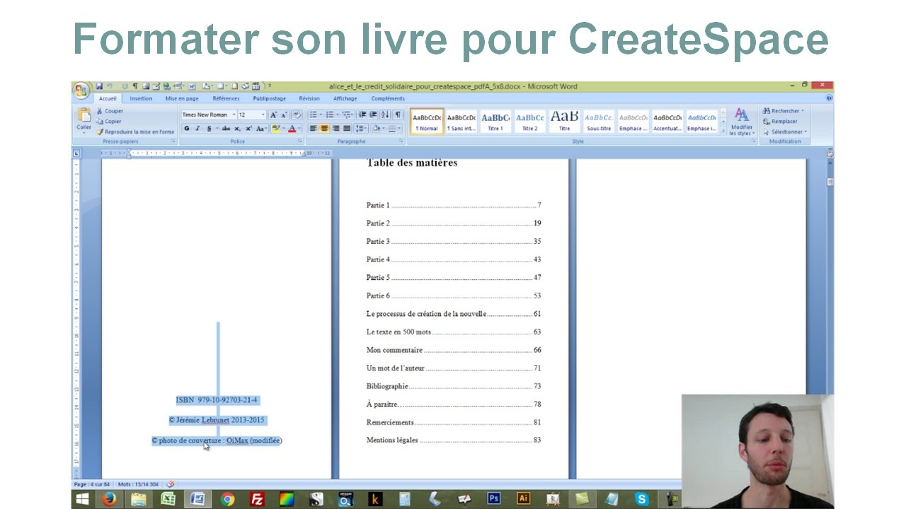Screen dimensions: 906x509
Task: Click the increase indent icon
Action: tap(373, 115)
